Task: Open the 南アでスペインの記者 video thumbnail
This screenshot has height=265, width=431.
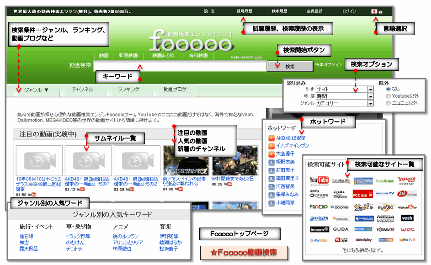Action: point(186,161)
